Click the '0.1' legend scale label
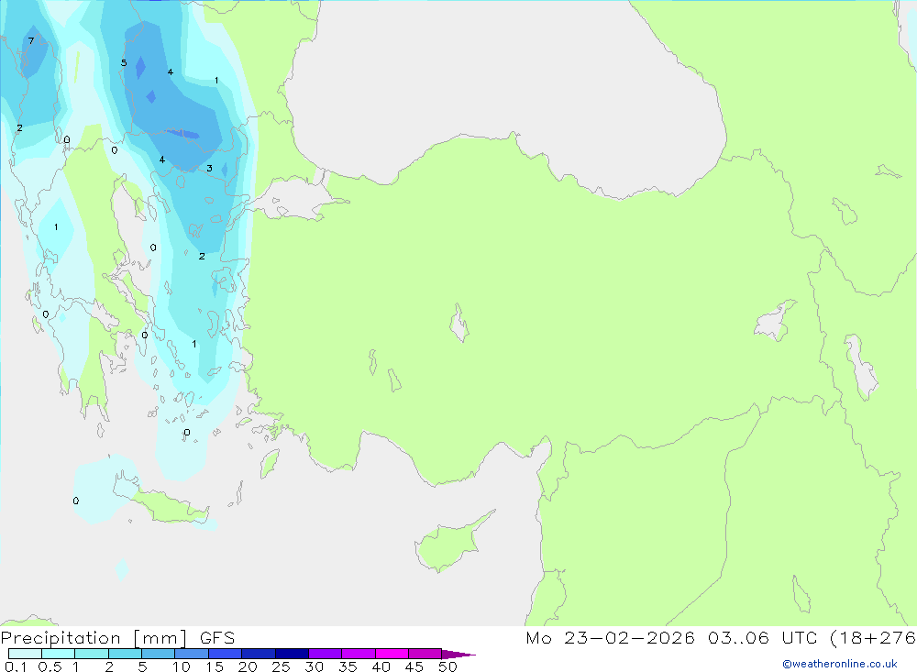Image resolution: width=917 pixels, height=672 pixels. tap(16, 666)
